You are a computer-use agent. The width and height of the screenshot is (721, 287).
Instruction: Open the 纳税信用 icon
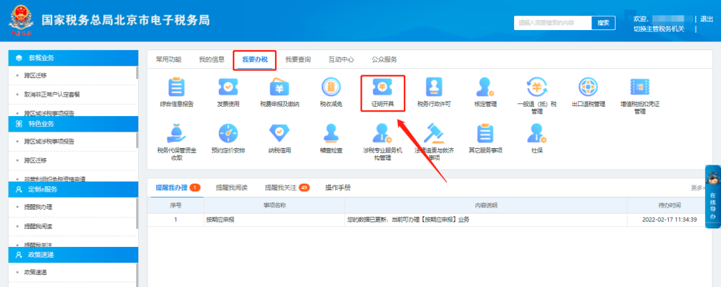pos(280,132)
